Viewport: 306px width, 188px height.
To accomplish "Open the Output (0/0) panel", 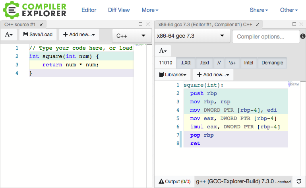I will 174,182.
